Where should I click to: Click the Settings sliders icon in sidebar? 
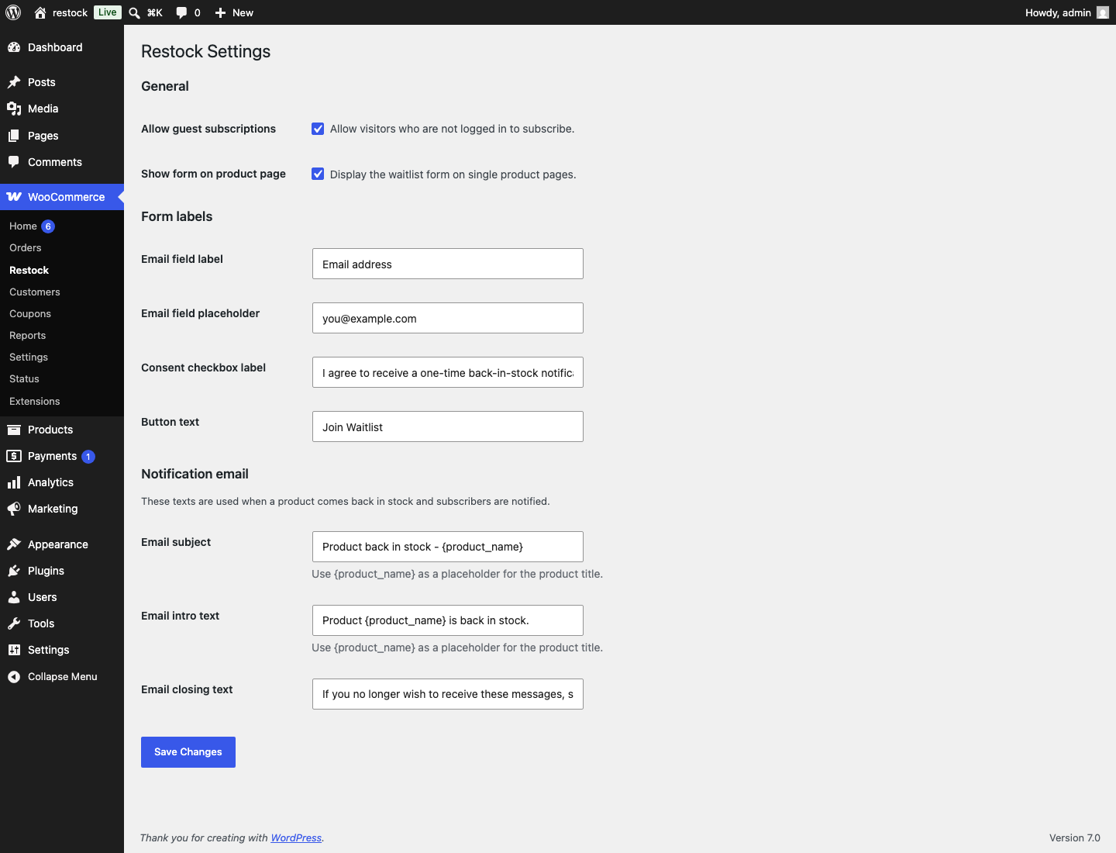coord(14,650)
